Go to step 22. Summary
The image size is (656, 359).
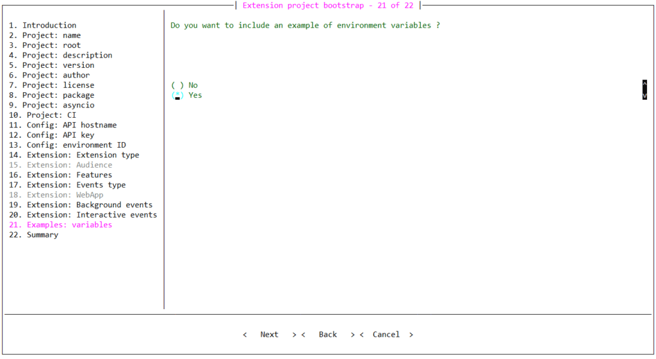33,235
